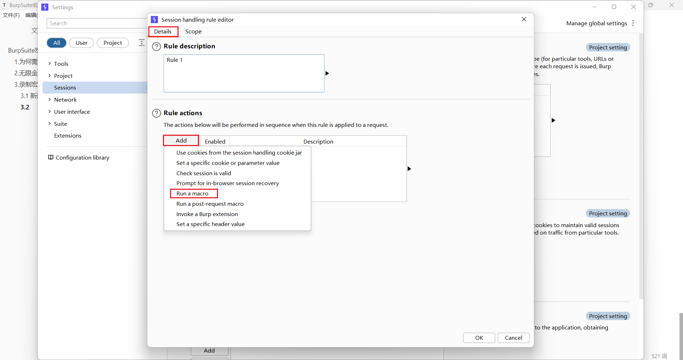
Task: Click the Burp icon in the editor title bar
Action: pyautogui.click(x=154, y=20)
